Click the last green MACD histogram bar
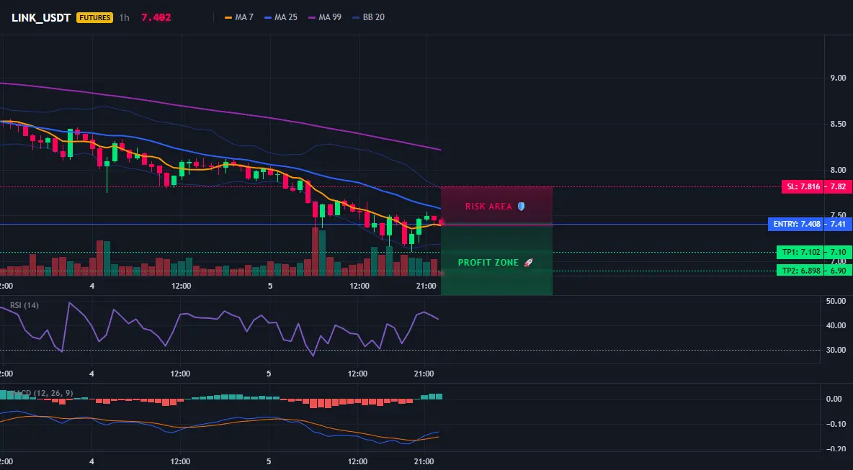The height and width of the screenshot is (470, 853). point(439,397)
